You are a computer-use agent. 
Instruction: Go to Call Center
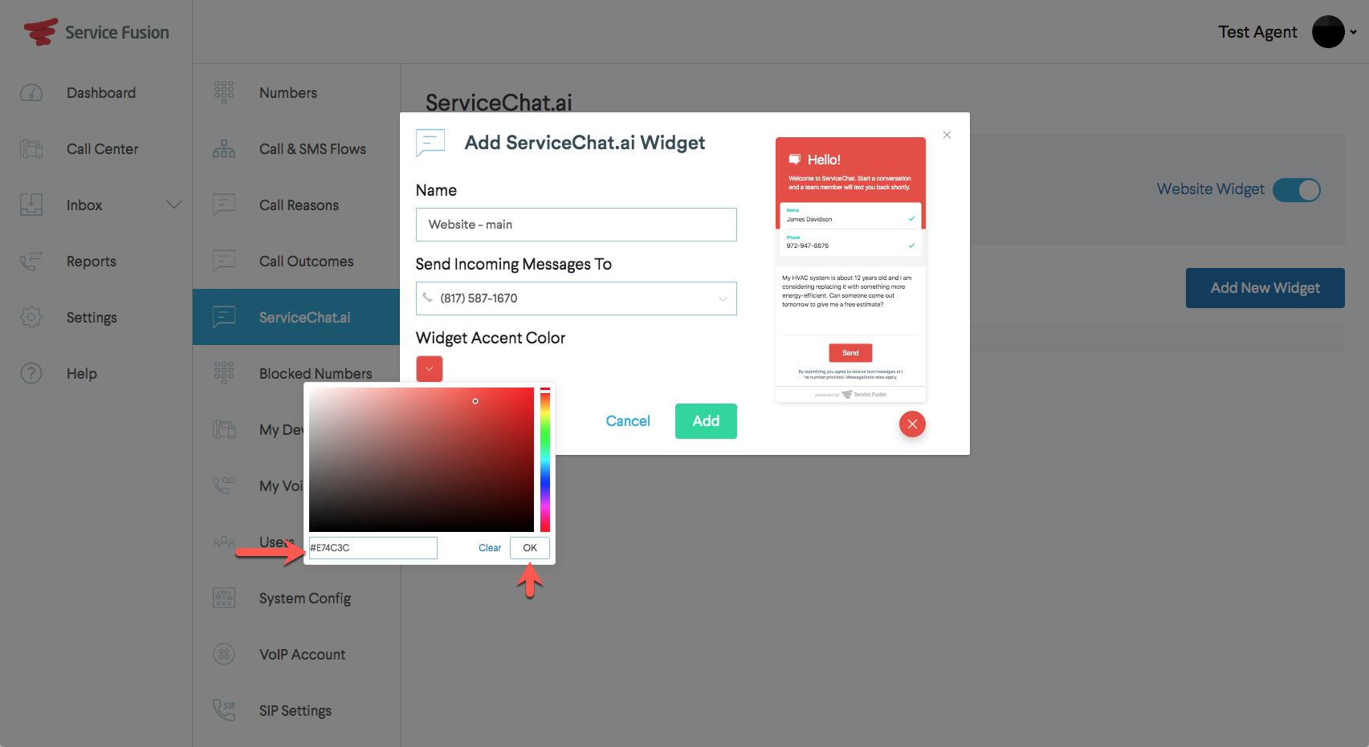pos(102,149)
